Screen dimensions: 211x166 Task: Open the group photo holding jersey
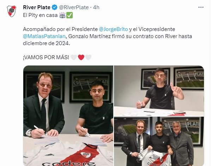pos(159,141)
